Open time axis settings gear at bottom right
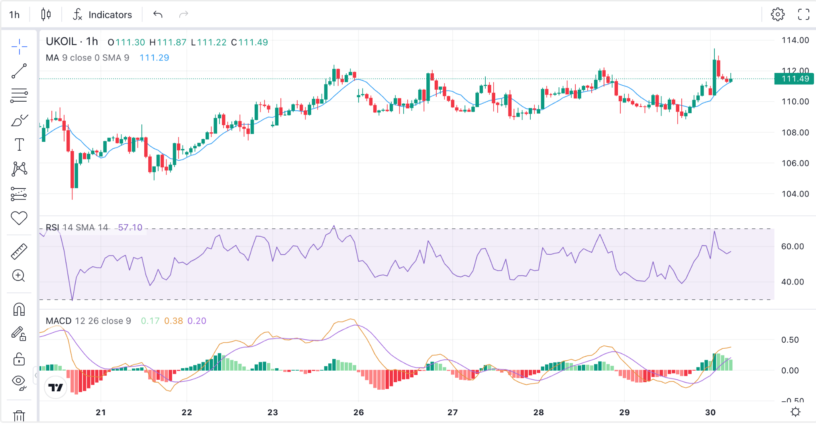The image size is (816, 426). pyautogui.click(x=795, y=412)
